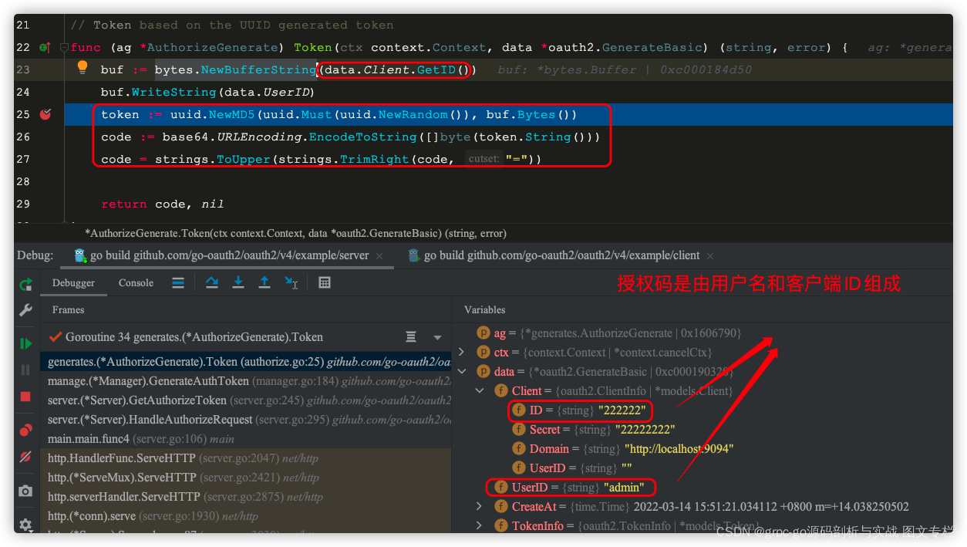The height and width of the screenshot is (547, 967).
Task: Click the Frames panel header
Action: (x=69, y=309)
